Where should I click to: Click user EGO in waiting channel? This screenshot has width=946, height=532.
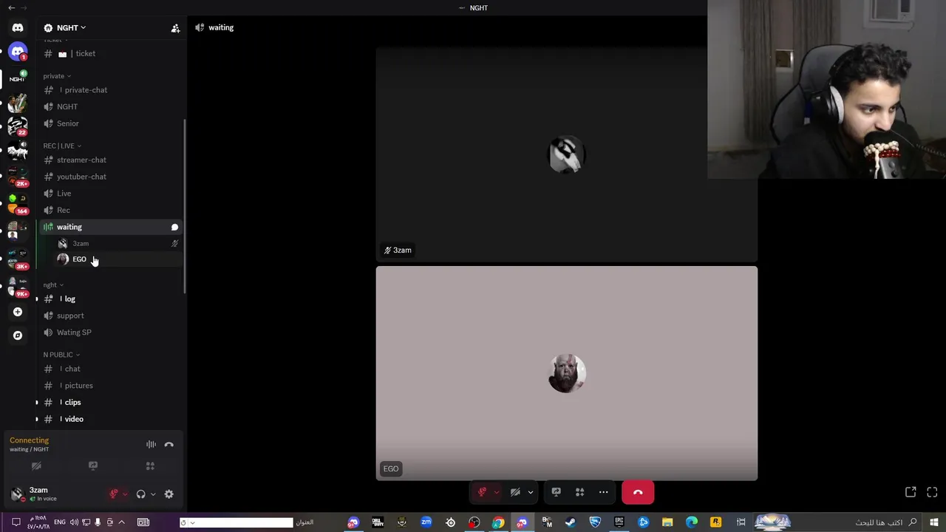tap(118, 259)
